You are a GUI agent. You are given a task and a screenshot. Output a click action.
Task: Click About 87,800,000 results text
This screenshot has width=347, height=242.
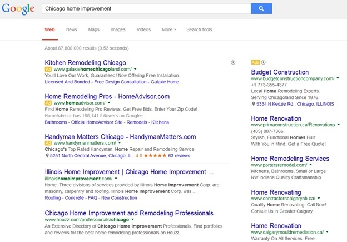(x=87, y=48)
